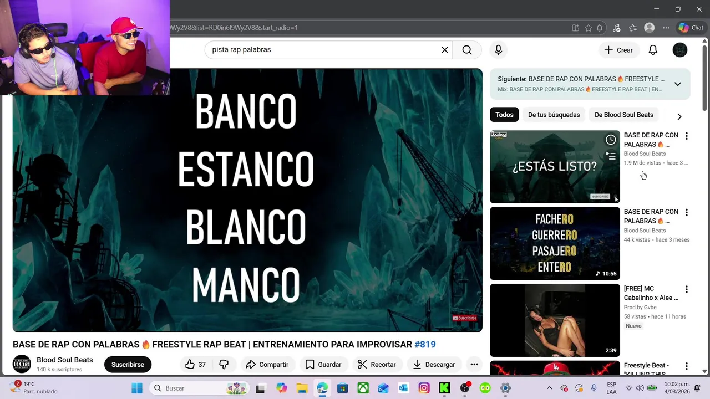Show hidden system tray icons

coord(549,388)
